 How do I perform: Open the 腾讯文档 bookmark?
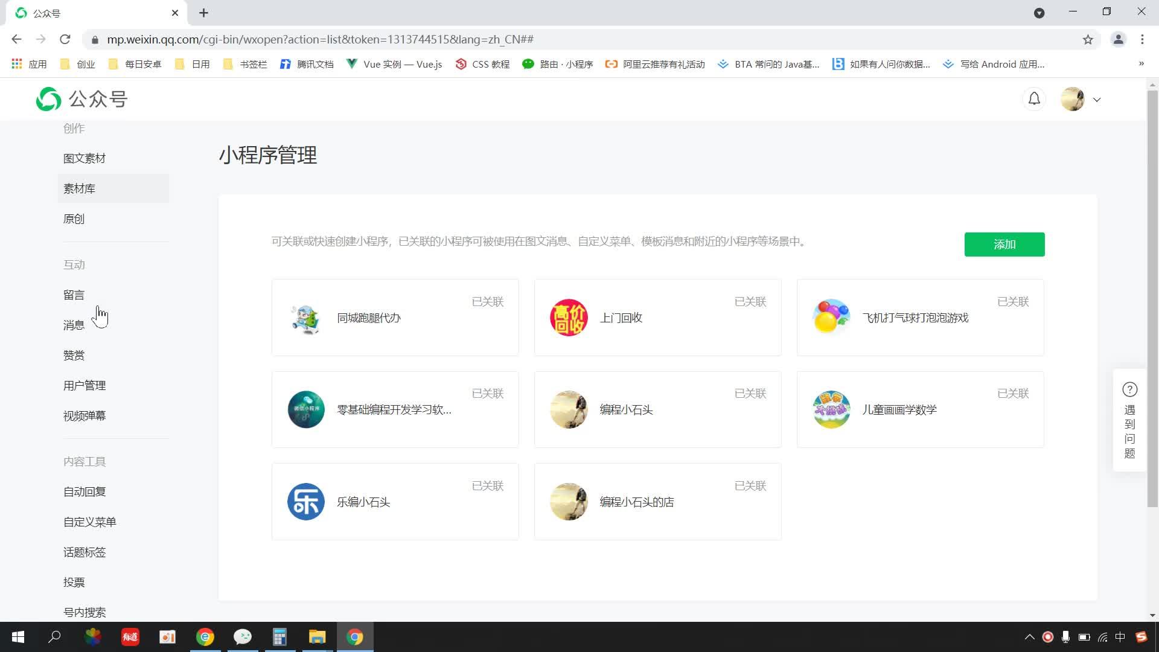[307, 64]
